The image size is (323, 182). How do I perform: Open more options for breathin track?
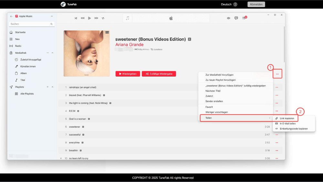tap(277, 150)
